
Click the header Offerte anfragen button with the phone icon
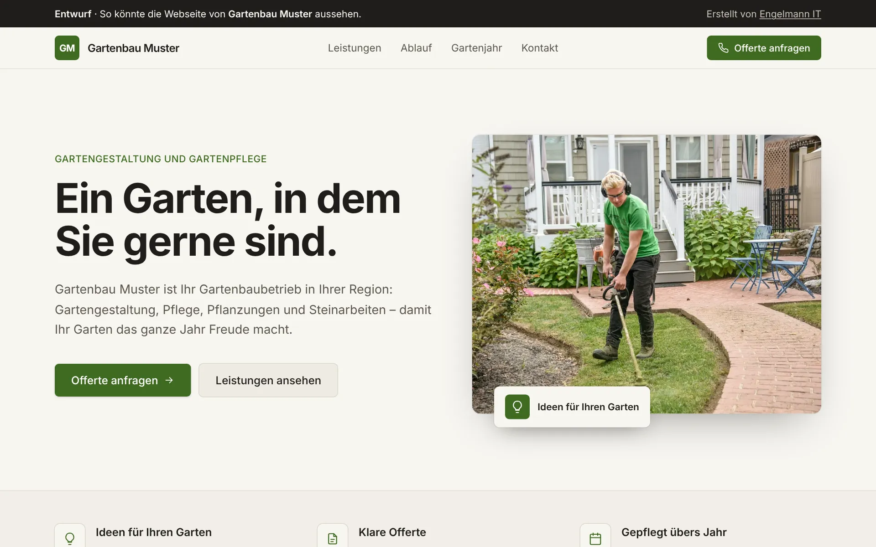click(x=764, y=48)
